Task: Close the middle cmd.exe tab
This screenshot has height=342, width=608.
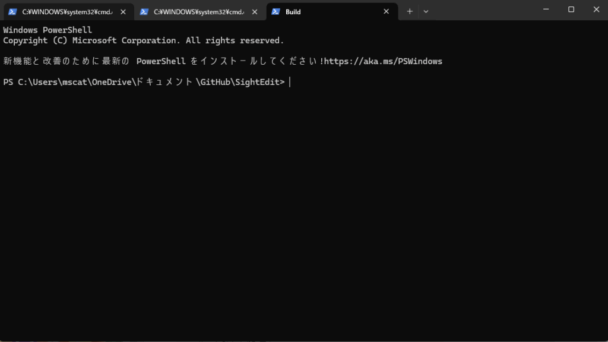Action: click(255, 11)
